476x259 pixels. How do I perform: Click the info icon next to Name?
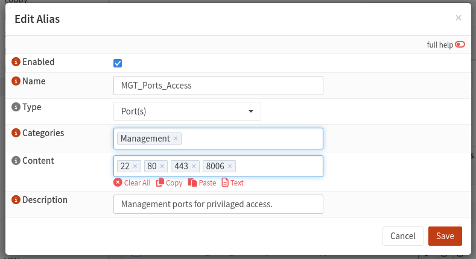16,81
